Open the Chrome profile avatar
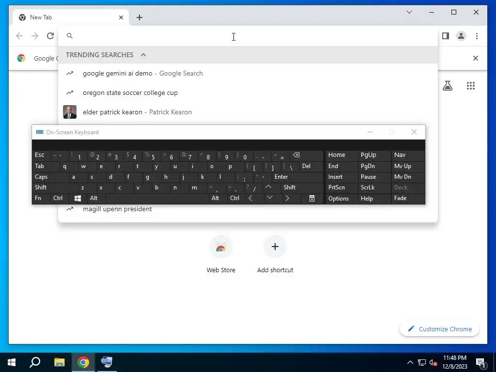The image size is (496, 372). (461, 36)
